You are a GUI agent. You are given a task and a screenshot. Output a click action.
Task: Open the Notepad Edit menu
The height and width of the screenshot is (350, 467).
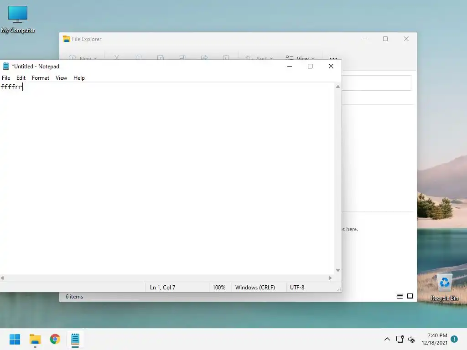21,77
